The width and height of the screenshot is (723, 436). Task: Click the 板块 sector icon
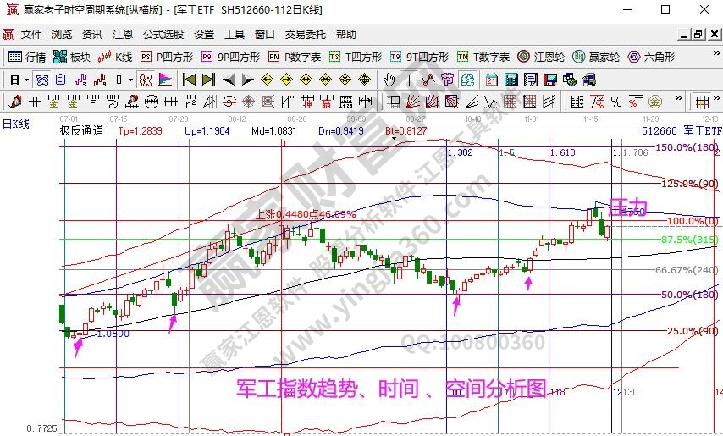pyautogui.click(x=71, y=58)
